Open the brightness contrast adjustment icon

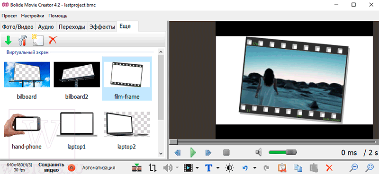(x=229, y=167)
